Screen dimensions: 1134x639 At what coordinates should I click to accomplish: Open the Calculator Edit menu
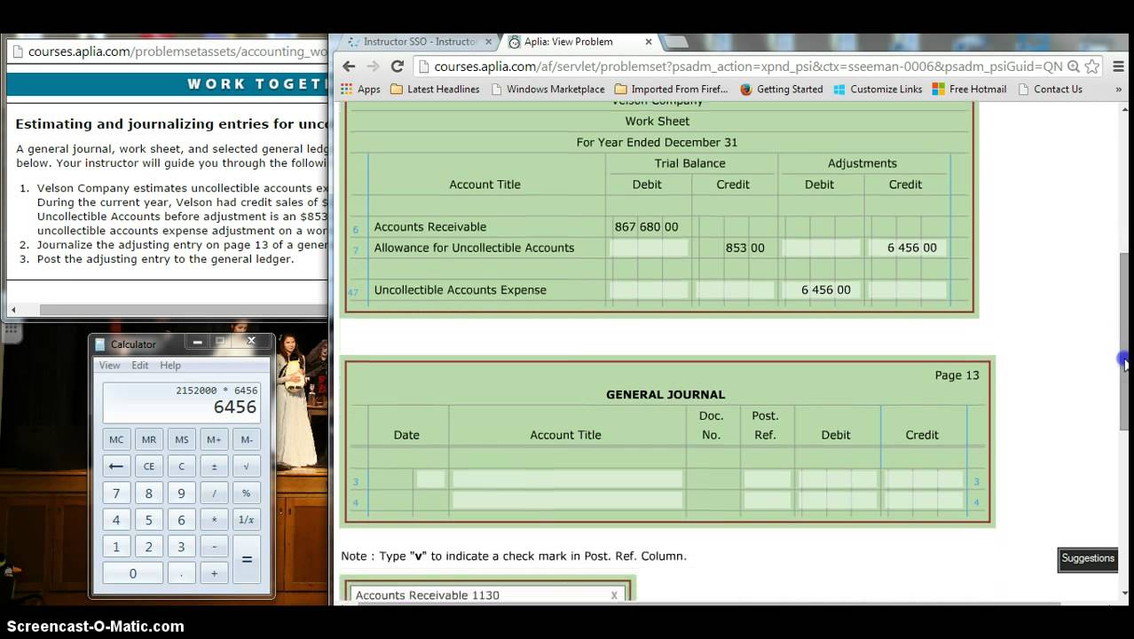click(x=140, y=365)
